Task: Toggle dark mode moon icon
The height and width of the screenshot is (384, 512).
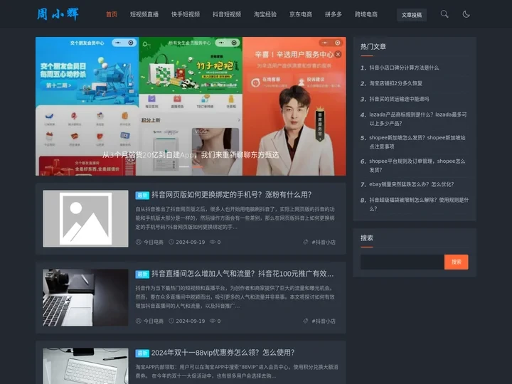Action: 466,14
